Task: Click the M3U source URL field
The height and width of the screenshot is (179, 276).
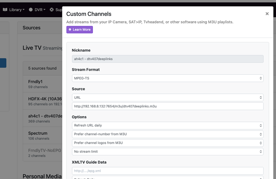Action: click(x=168, y=106)
